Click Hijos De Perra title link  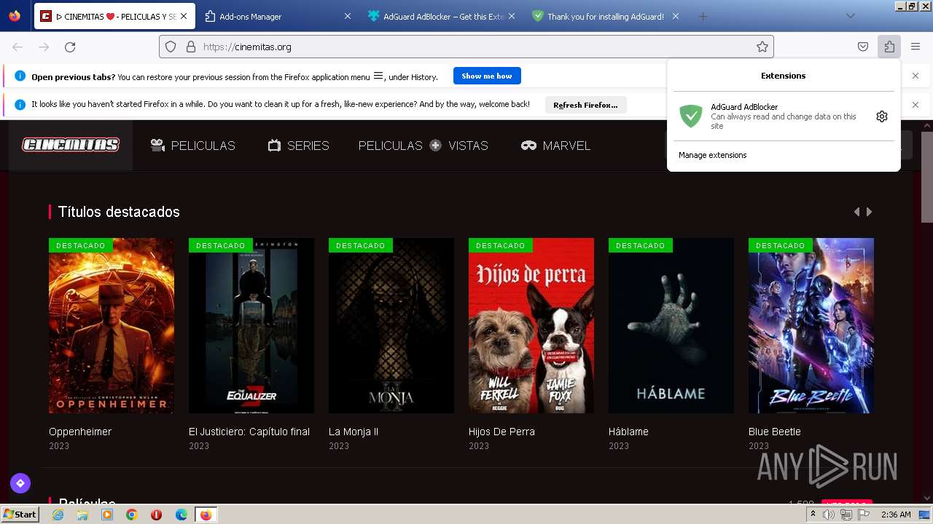tap(501, 432)
